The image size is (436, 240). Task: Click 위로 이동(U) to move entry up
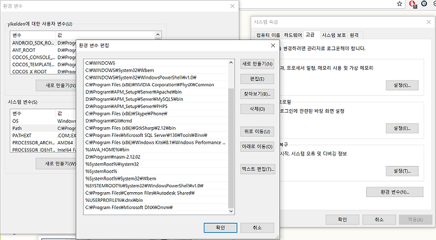pos(257,132)
